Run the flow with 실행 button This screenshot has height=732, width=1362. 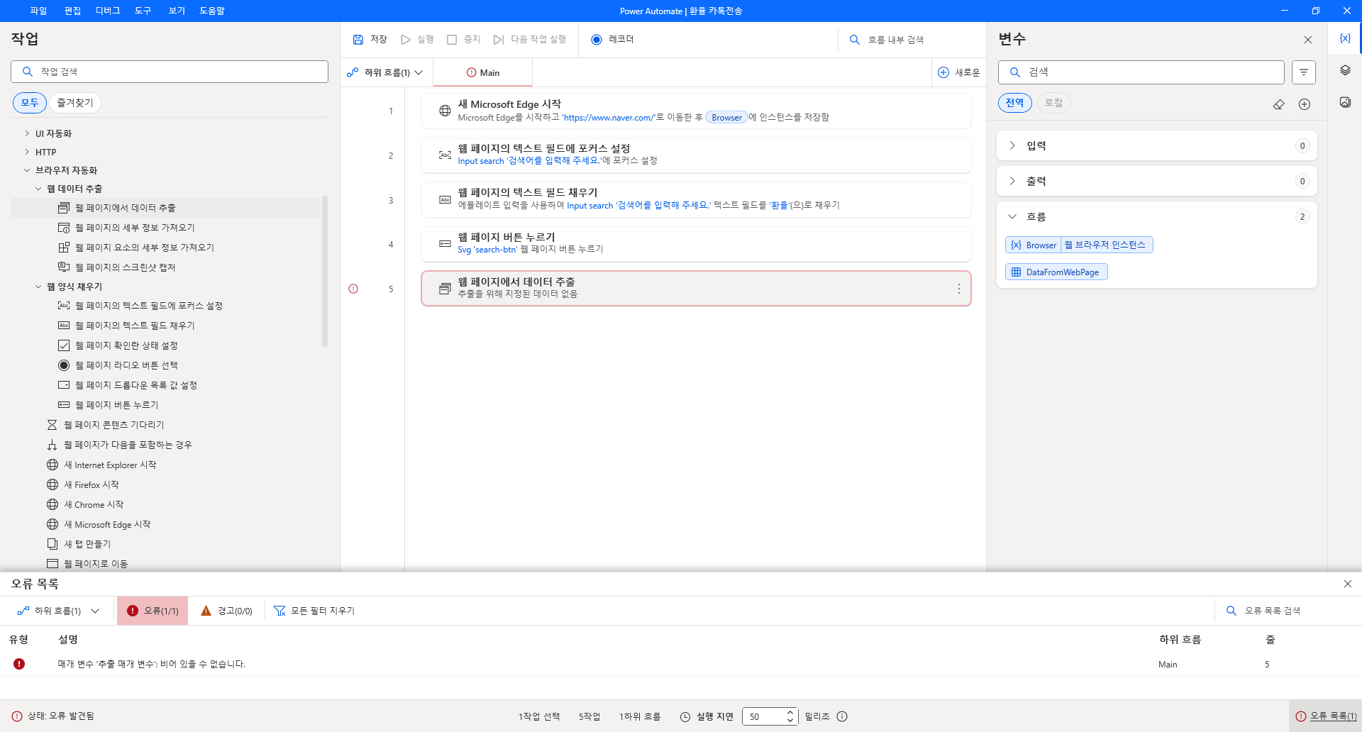pos(417,40)
